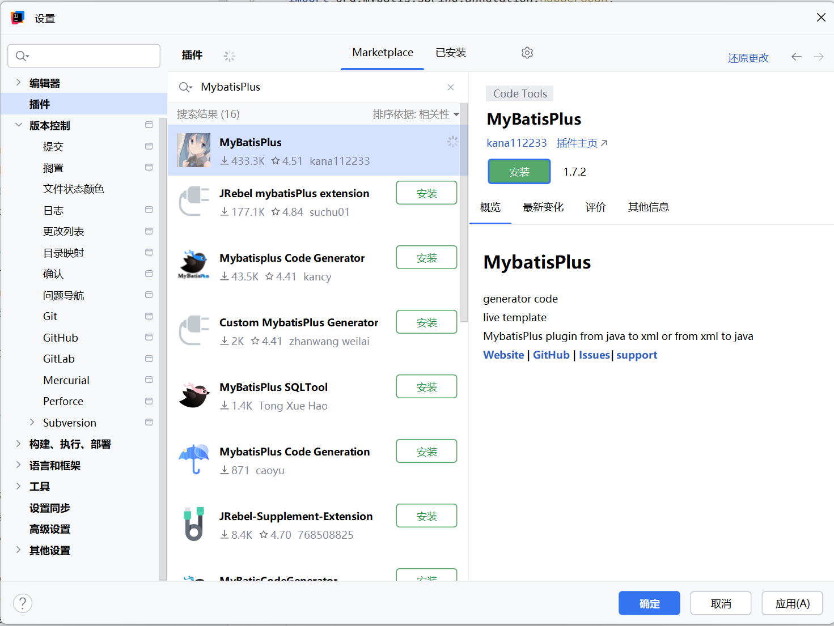The width and height of the screenshot is (834, 626).
Task: Click project-level icon beside 日志
Action: pos(149,210)
